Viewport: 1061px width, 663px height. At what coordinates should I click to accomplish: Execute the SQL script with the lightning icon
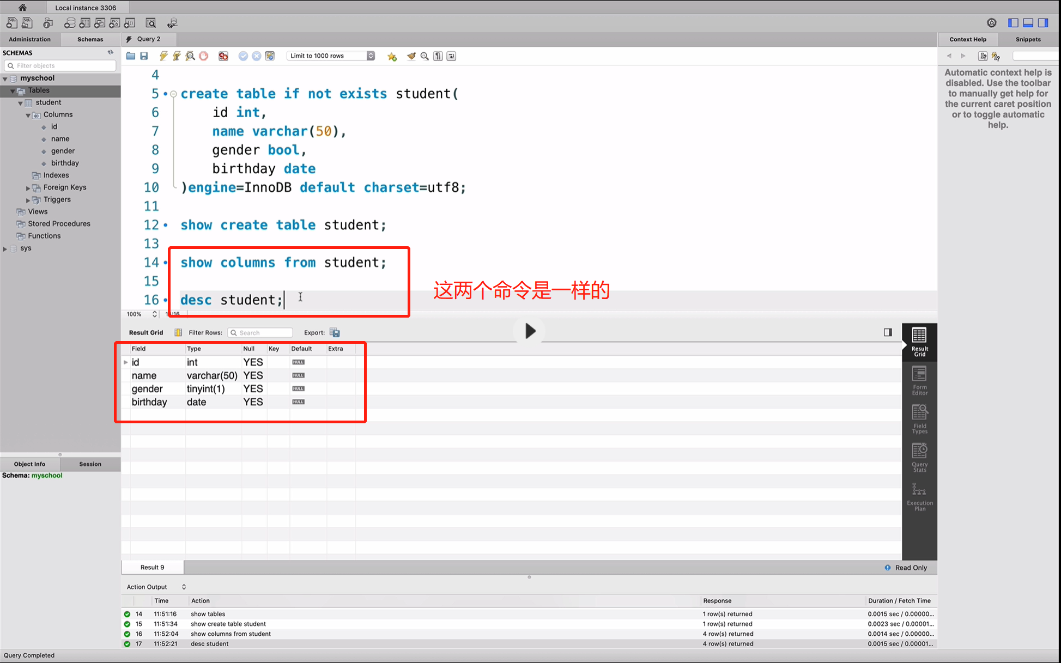click(163, 56)
